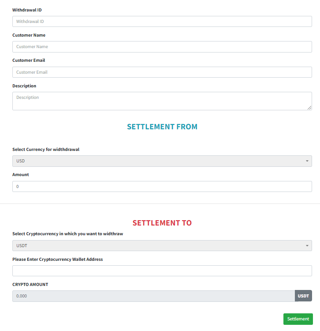Click the USD dropdown caret arrow

click(x=307, y=161)
